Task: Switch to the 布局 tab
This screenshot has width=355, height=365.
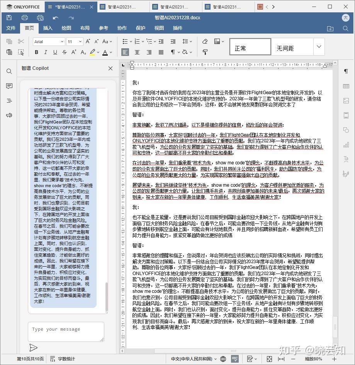Action: tap(85, 28)
